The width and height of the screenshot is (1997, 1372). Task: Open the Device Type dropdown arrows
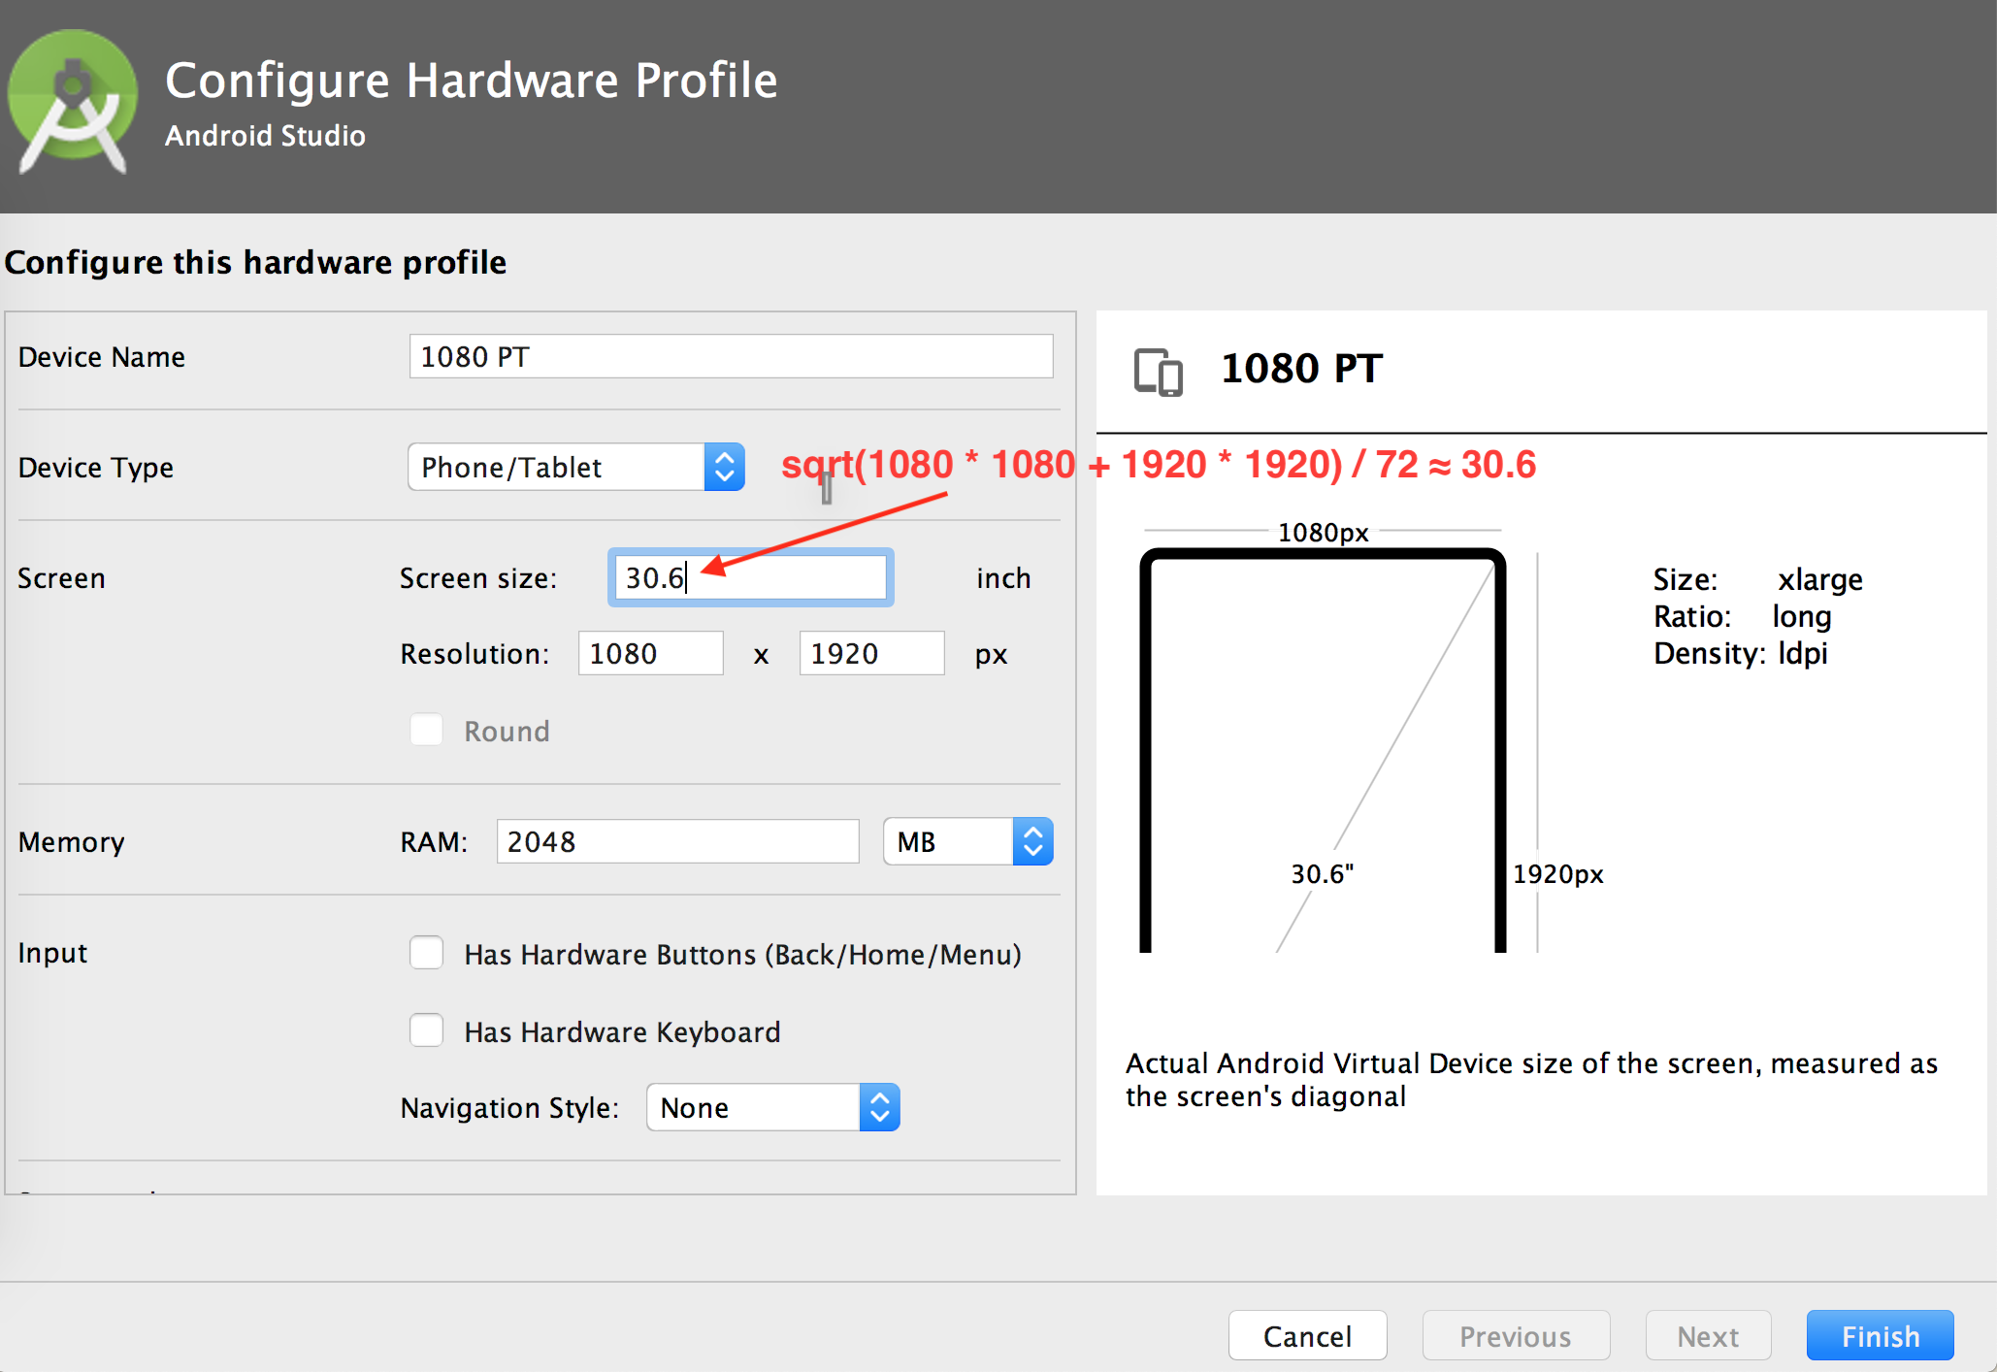[724, 468]
